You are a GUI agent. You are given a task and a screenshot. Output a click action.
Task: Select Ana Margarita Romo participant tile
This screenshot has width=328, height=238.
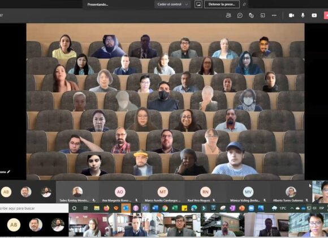[x=120, y=192]
